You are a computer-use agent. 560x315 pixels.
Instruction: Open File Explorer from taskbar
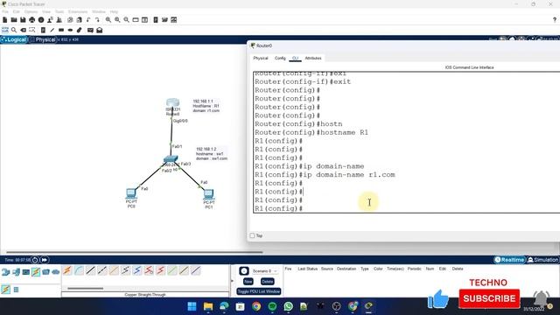(x=208, y=306)
